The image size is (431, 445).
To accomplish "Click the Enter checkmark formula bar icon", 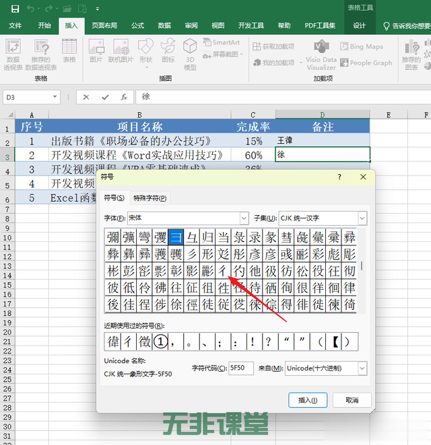I will pyautogui.click(x=105, y=97).
